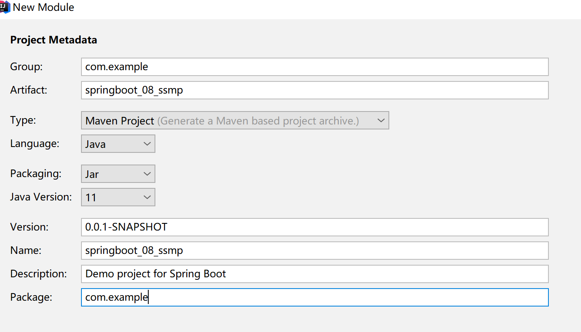The image size is (581, 332).
Task: Open the Language dropdown showing Java
Action: 118,144
